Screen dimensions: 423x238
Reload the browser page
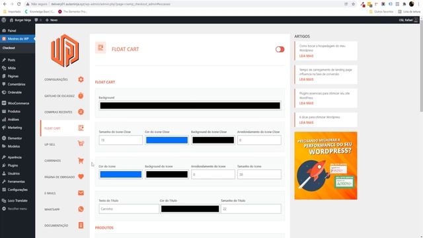(x=19, y=4)
